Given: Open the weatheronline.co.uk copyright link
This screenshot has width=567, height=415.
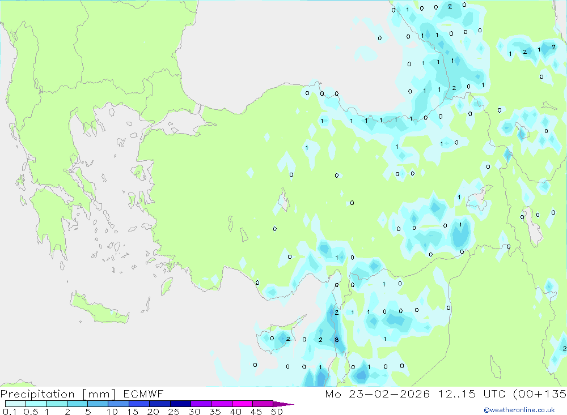Looking at the screenshot, I should point(519,409).
